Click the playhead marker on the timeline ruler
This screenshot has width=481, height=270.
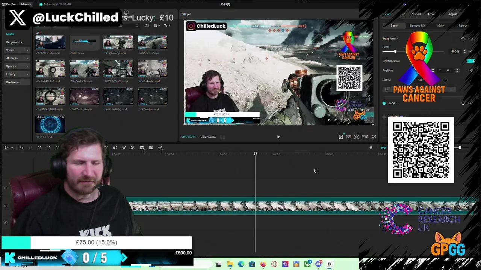(255, 154)
